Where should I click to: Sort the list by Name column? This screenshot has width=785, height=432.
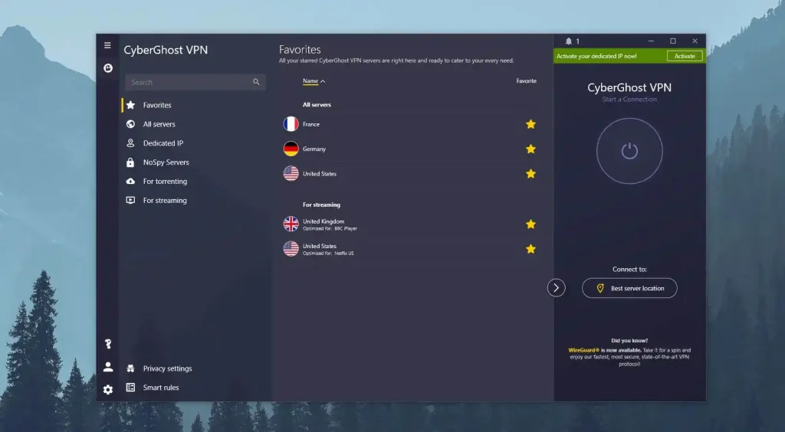coord(314,81)
